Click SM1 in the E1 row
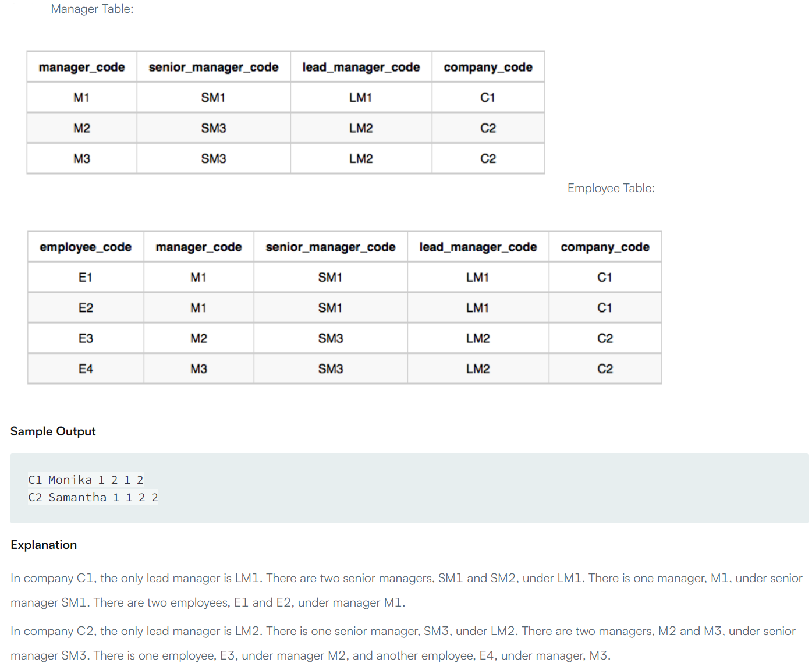Viewport: 812px width, 670px height. click(331, 277)
